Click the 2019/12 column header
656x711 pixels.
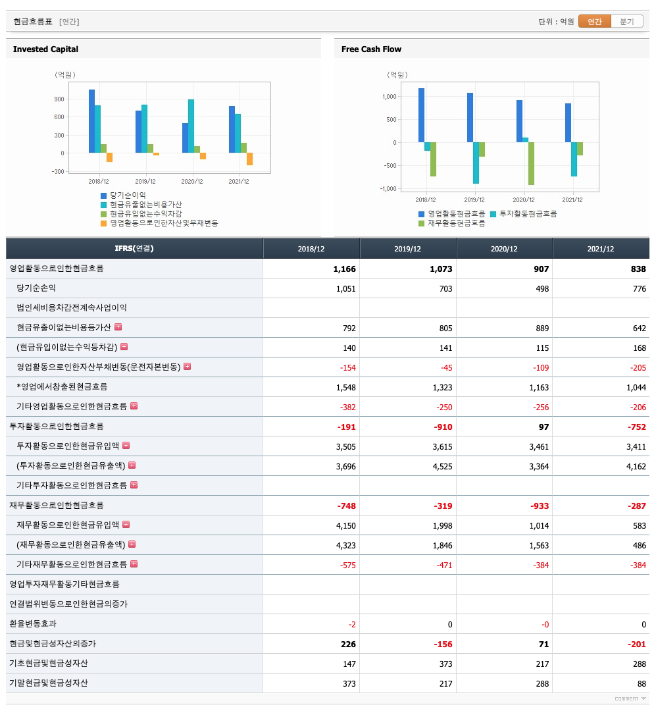(x=407, y=249)
